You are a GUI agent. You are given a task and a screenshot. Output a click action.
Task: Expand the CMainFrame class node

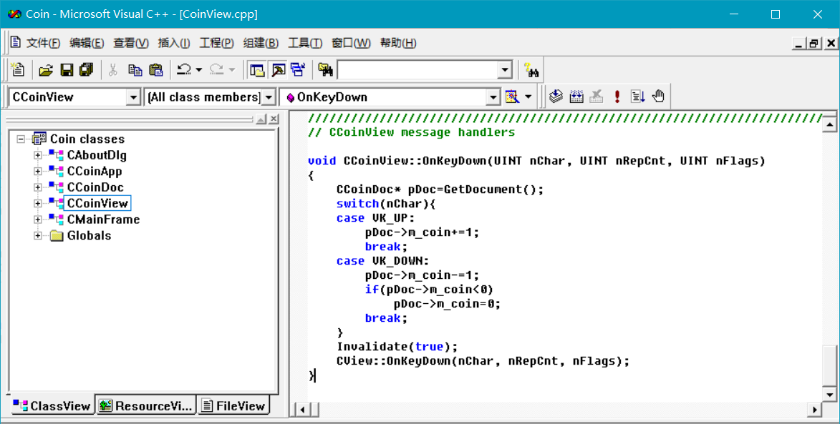point(37,220)
